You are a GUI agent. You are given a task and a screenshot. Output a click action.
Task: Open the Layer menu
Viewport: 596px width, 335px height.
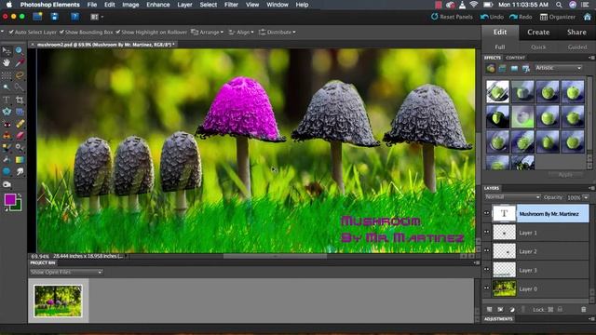pos(184,5)
